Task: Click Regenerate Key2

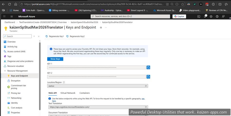Action: tap(75, 36)
